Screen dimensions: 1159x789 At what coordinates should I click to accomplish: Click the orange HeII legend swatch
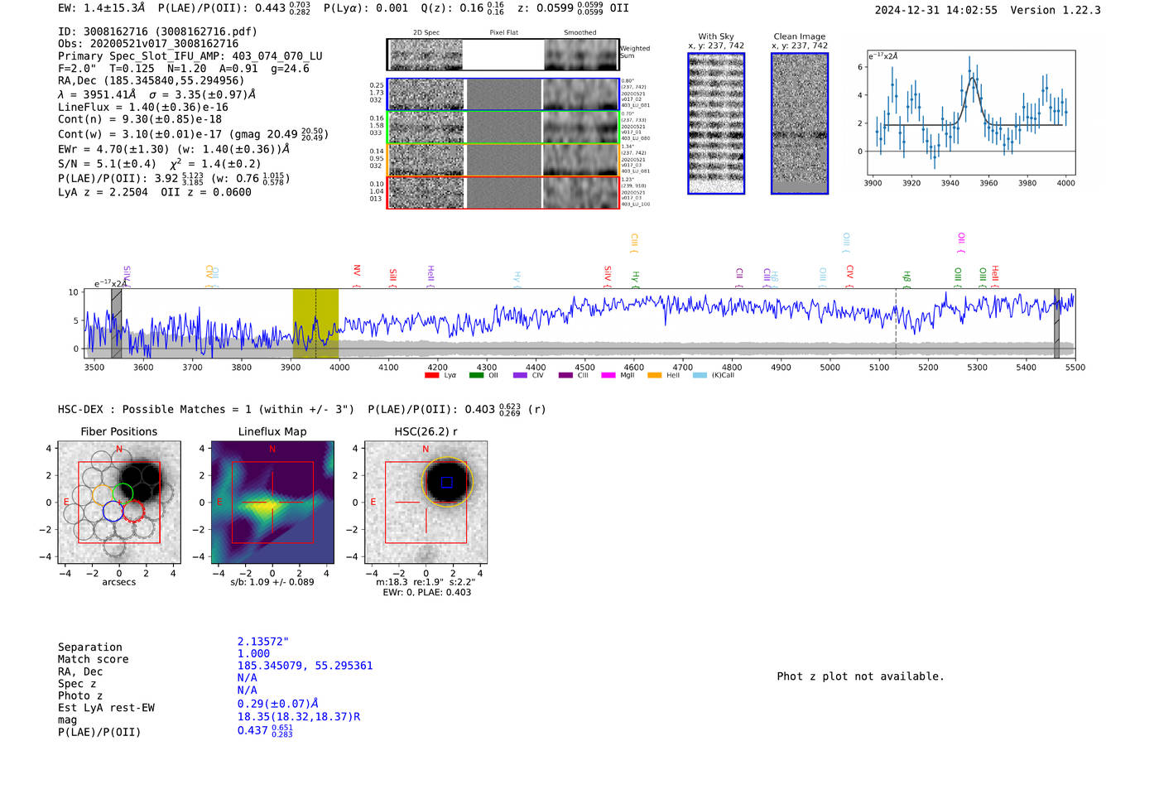[x=654, y=375]
